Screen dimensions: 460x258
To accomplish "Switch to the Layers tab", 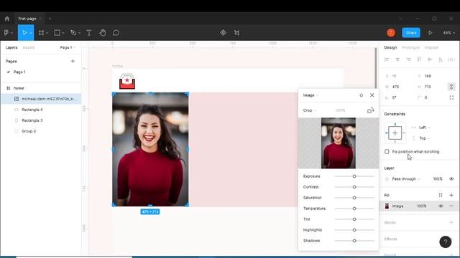I will coord(11,47).
